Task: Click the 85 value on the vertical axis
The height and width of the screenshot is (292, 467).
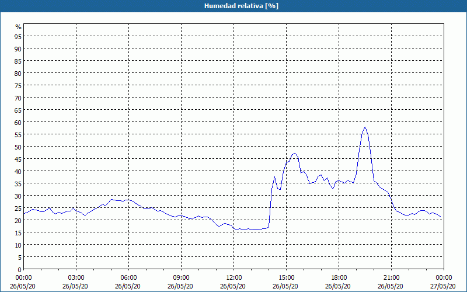Action: pos(18,61)
